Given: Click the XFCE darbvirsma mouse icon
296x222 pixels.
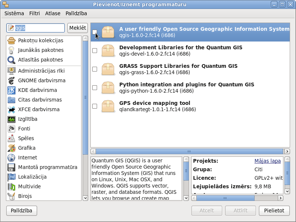Looking at the screenshot, I should [x=11, y=109].
